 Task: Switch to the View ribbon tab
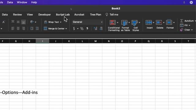point(30,15)
